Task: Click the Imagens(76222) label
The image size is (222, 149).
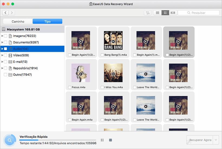Action: tap(25, 36)
